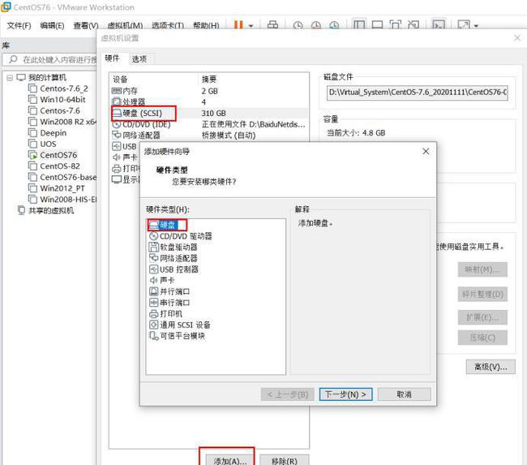The image size is (527, 465).
Task: Select CentOS76-base in the library
Action: [62, 178]
